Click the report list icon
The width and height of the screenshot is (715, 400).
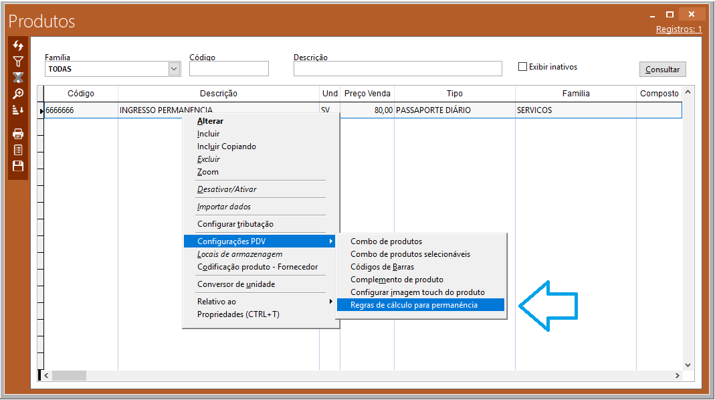18,150
